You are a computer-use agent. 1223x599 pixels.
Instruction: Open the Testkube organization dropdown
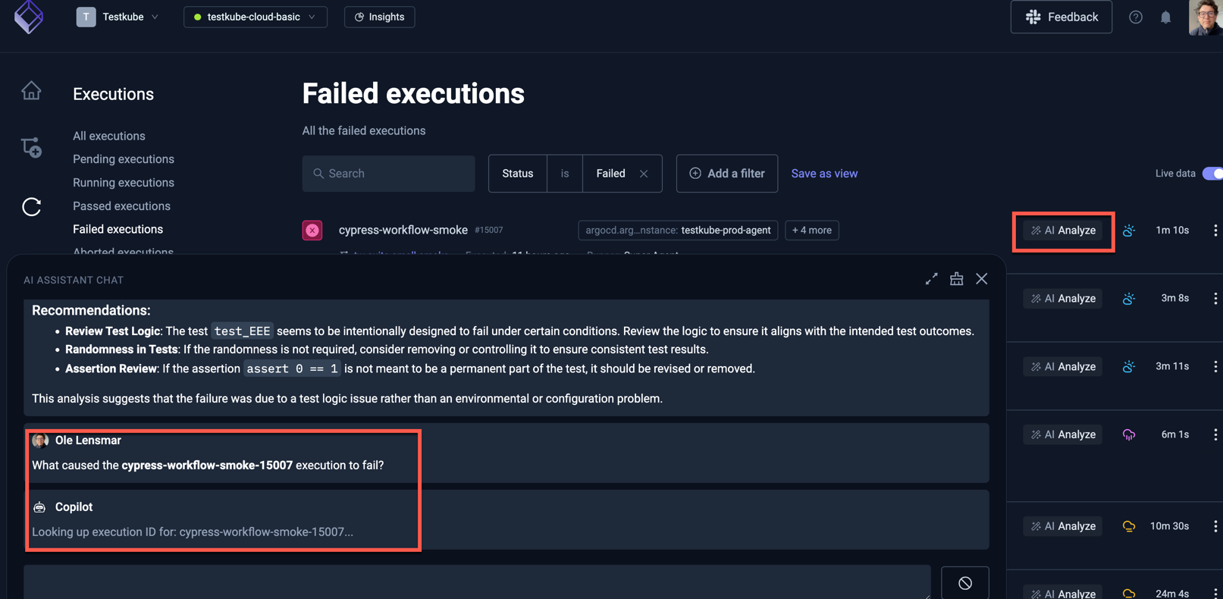pyautogui.click(x=118, y=16)
